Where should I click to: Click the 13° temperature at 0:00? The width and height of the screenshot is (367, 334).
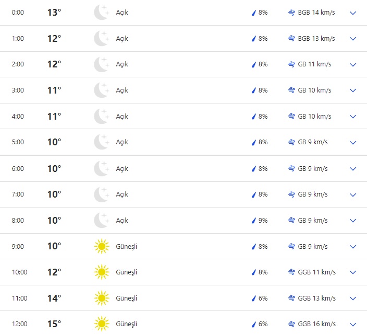point(54,13)
